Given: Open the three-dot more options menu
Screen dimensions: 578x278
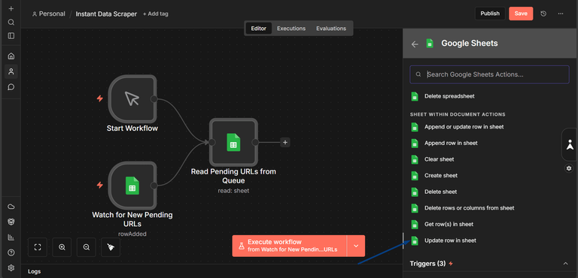Looking at the screenshot, I should pos(560,14).
